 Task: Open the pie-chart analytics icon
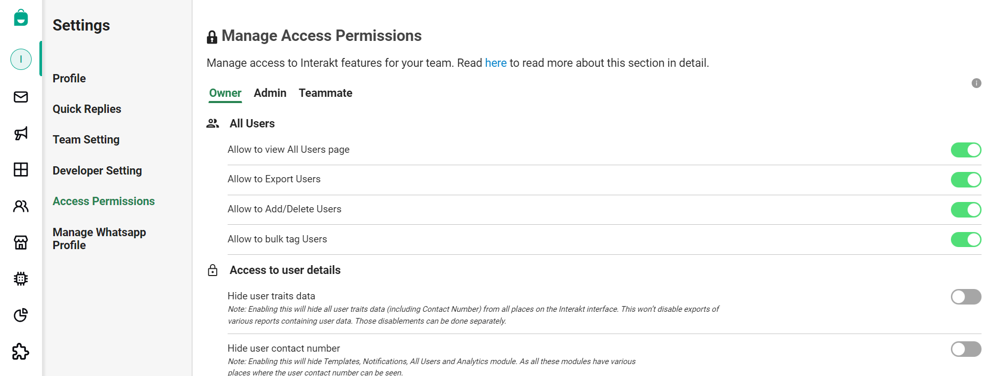(x=20, y=315)
